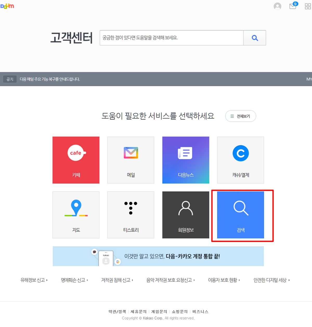The image size is (312, 327).
Task: Open 비즈니스 footer link
Action: pyautogui.click(x=200, y=312)
